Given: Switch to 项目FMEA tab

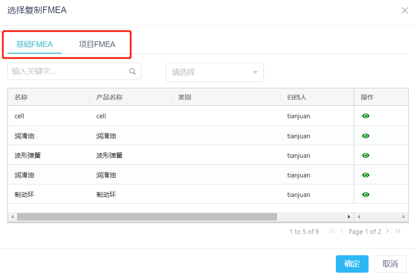Looking at the screenshot, I should (97, 44).
